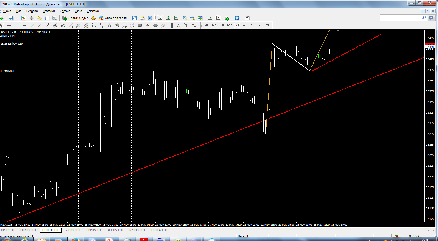Switch to NZDUSD,H1 chart tab
Image resolution: width=438 pixels, height=241 pixels.
pos(137,230)
